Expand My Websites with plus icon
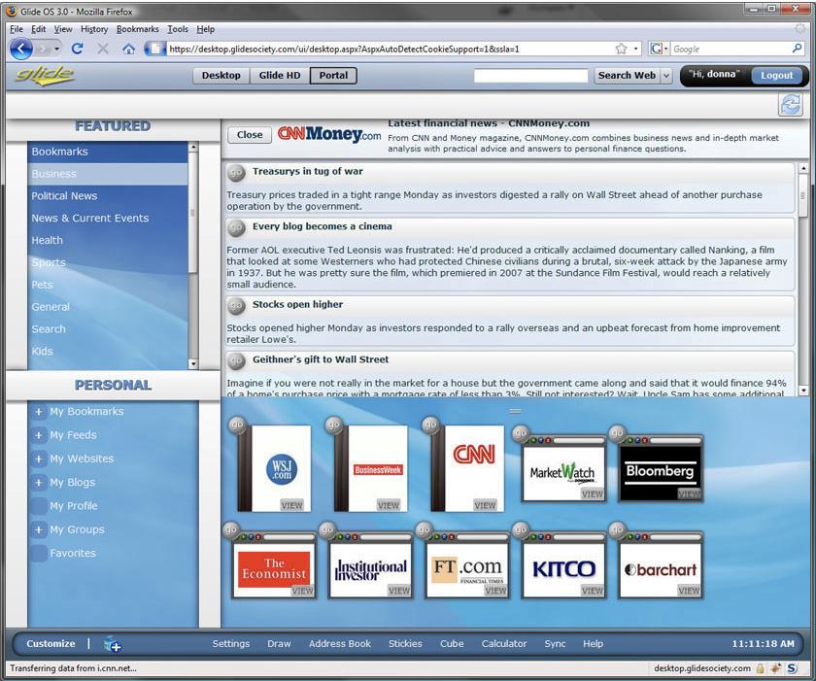Screen dimensions: 816x681 click(x=39, y=459)
